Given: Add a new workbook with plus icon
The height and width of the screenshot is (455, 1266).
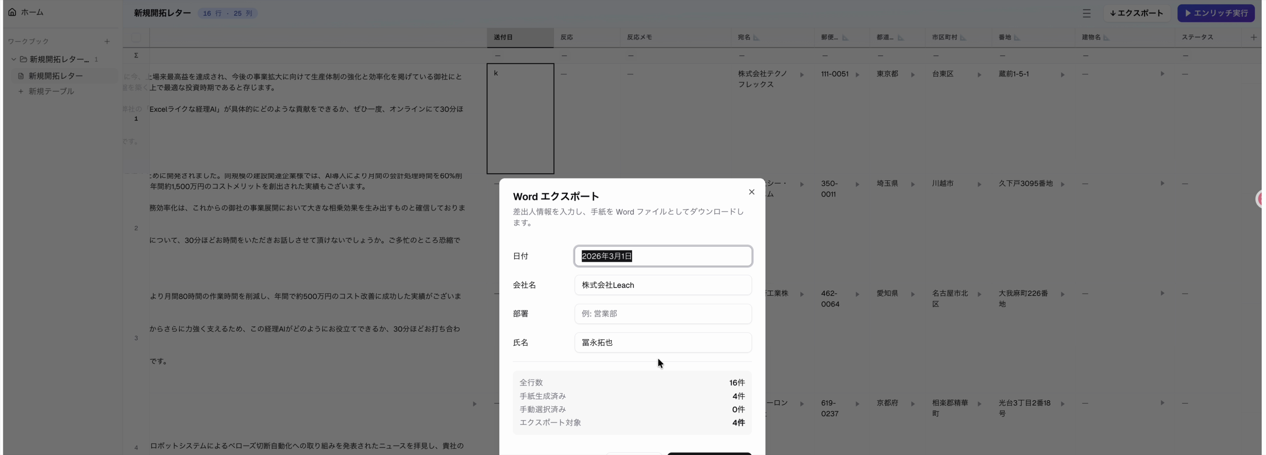Looking at the screenshot, I should [107, 41].
